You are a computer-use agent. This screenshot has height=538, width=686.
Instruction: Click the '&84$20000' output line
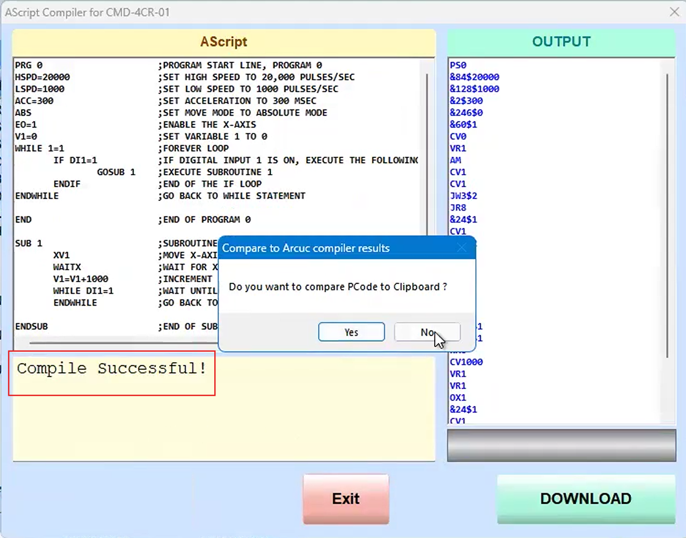(475, 77)
